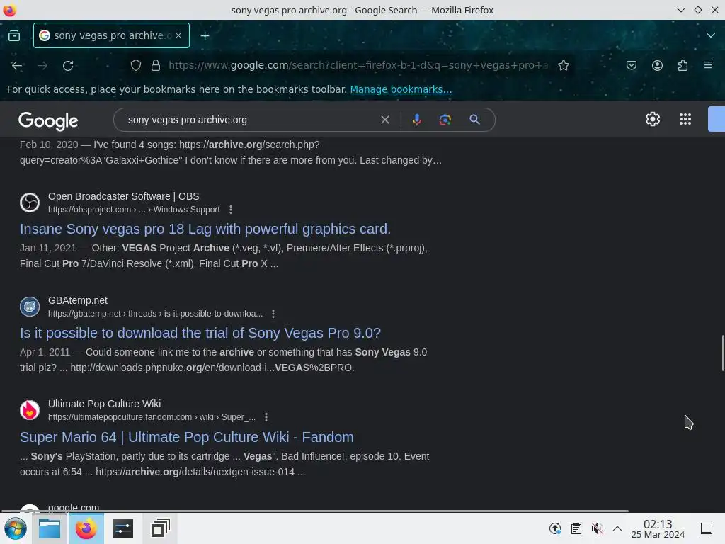
Task: Close the sony vegas pro tab
Action: tap(178, 35)
